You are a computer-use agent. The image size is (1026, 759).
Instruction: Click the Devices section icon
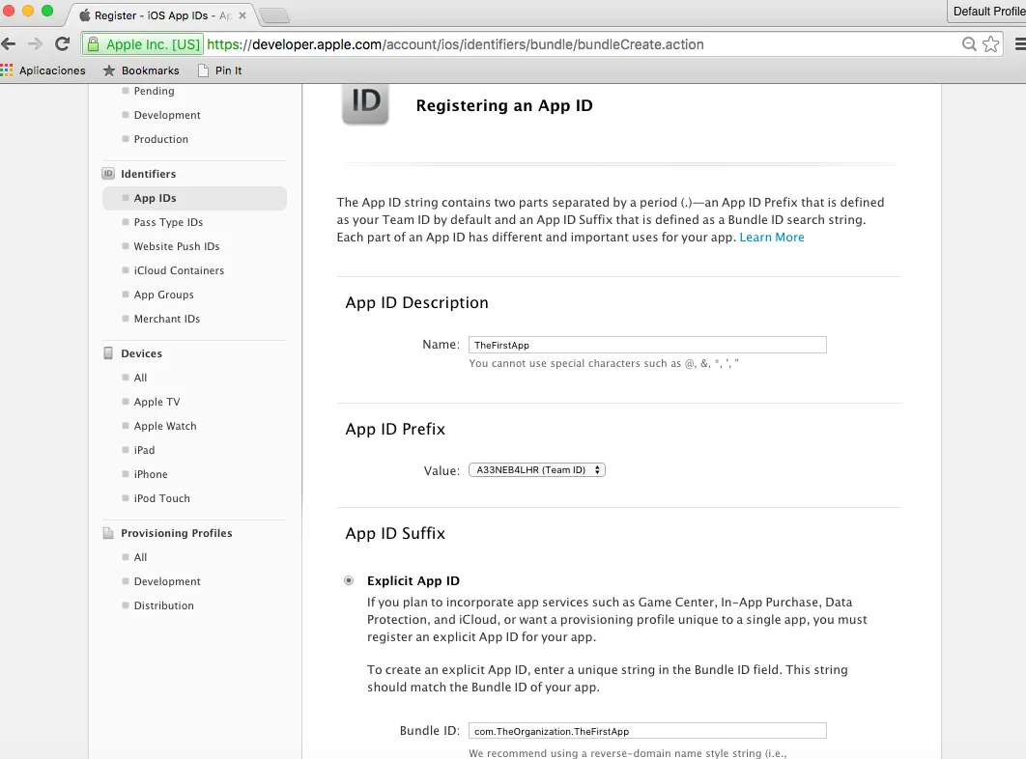108,353
